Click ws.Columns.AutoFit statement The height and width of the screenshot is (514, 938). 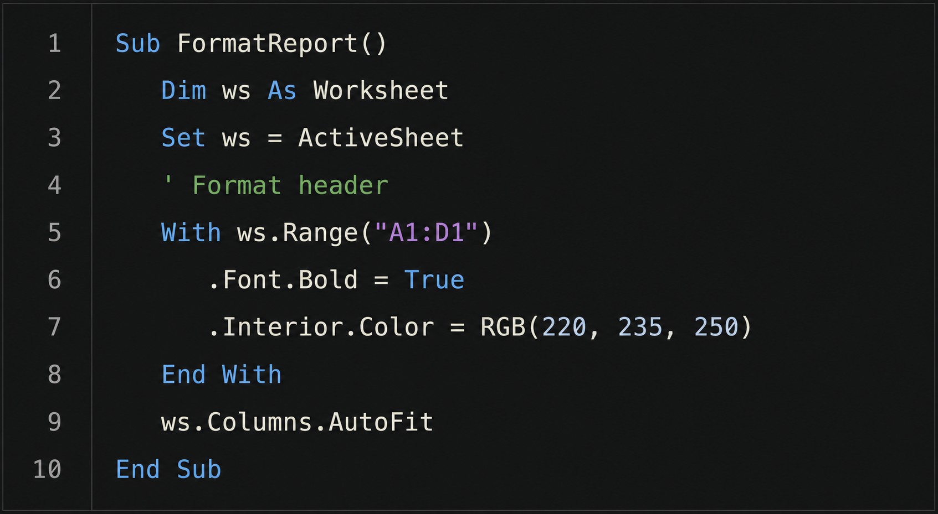click(x=297, y=422)
